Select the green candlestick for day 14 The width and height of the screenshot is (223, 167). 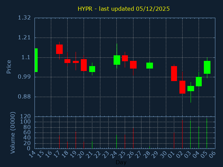point(36,60)
